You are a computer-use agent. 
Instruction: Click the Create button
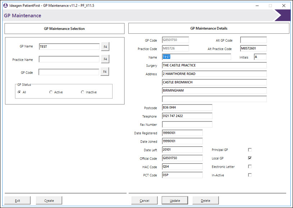tap(49, 200)
